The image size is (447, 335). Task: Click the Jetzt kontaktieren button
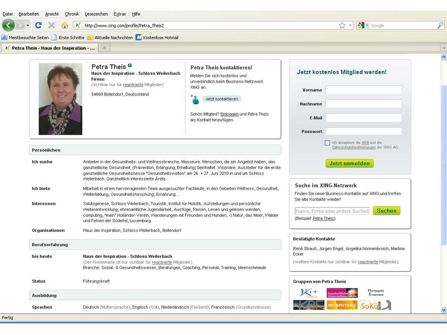[x=221, y=99]
